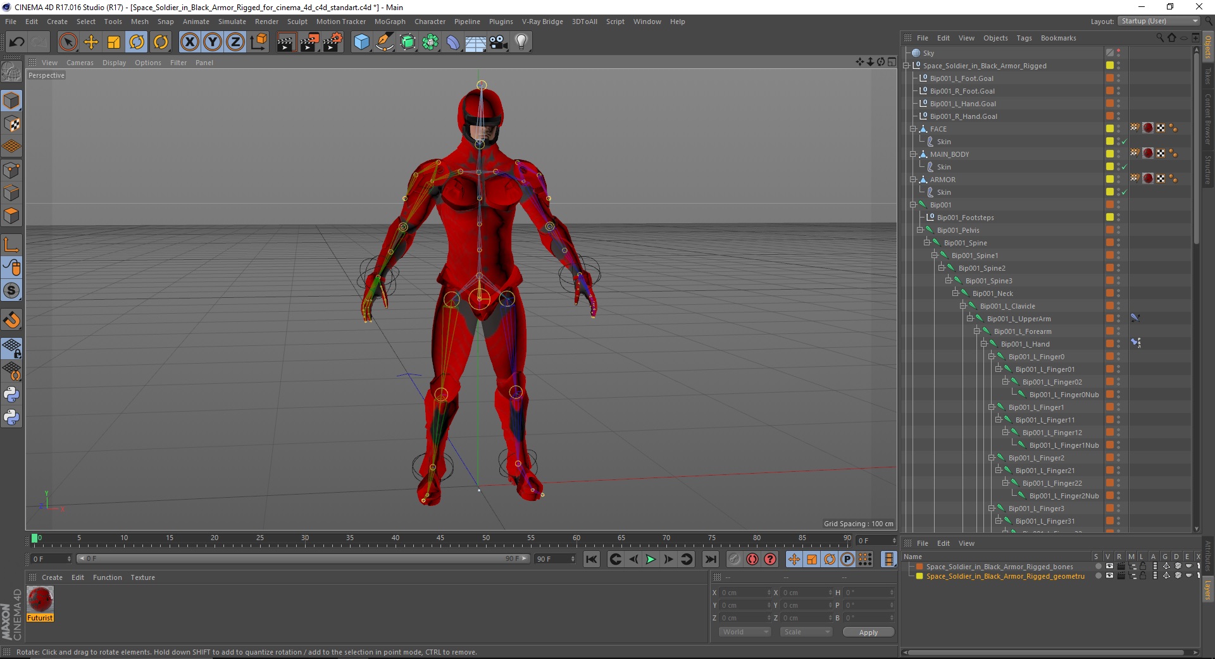Add a Cube primitive object
1215x659 pixels.
click(361, 42)
